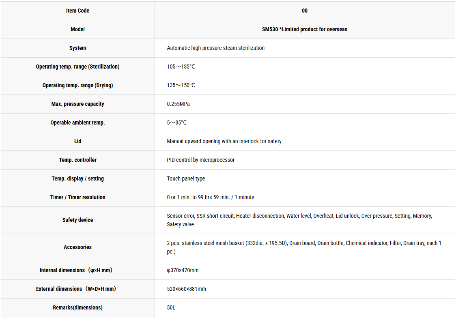Viewport: 456px width, 318px height.
Task: Select 'Timer / Timer resolution' label
Action: click(x=77, y=197)
